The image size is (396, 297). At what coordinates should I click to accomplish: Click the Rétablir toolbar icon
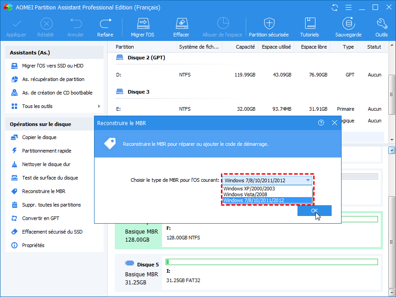click(x=46, y=24)
